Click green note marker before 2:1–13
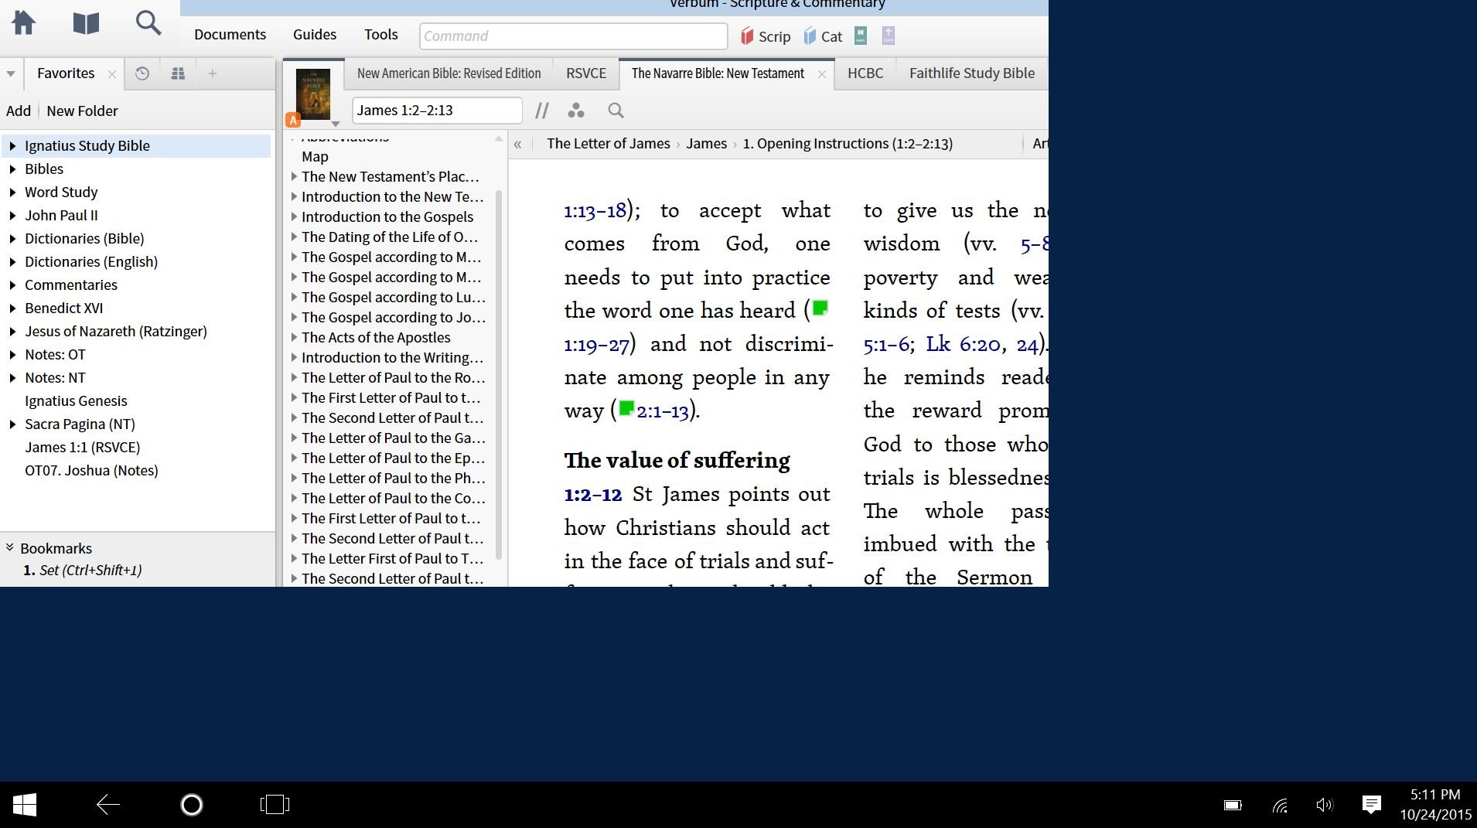Screen dimensions: 1477x828 [627, 407]
